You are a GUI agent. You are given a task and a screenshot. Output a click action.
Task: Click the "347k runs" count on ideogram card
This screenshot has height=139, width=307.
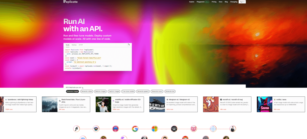pyautogui.click(x=170, y=109)
